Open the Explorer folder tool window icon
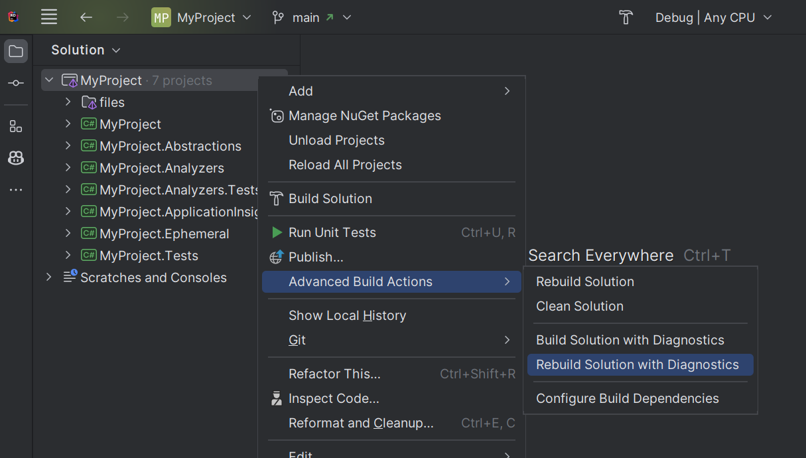Screen dimensions: 806x458 point(16,51)
